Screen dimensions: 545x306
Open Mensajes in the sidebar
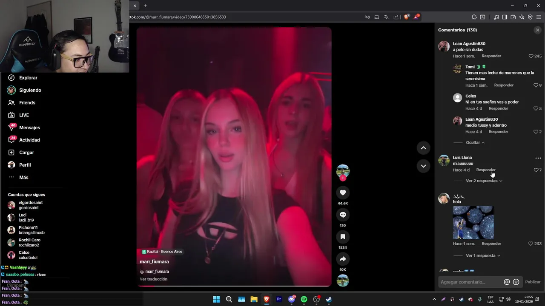pyautogui.click(x=29, y=127)
